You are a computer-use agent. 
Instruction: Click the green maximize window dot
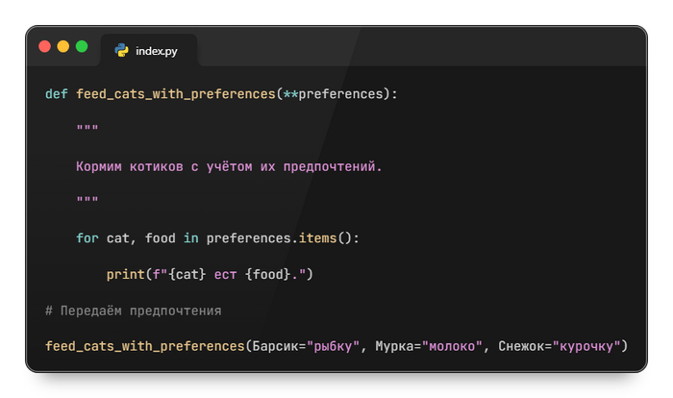click(82, 46)
